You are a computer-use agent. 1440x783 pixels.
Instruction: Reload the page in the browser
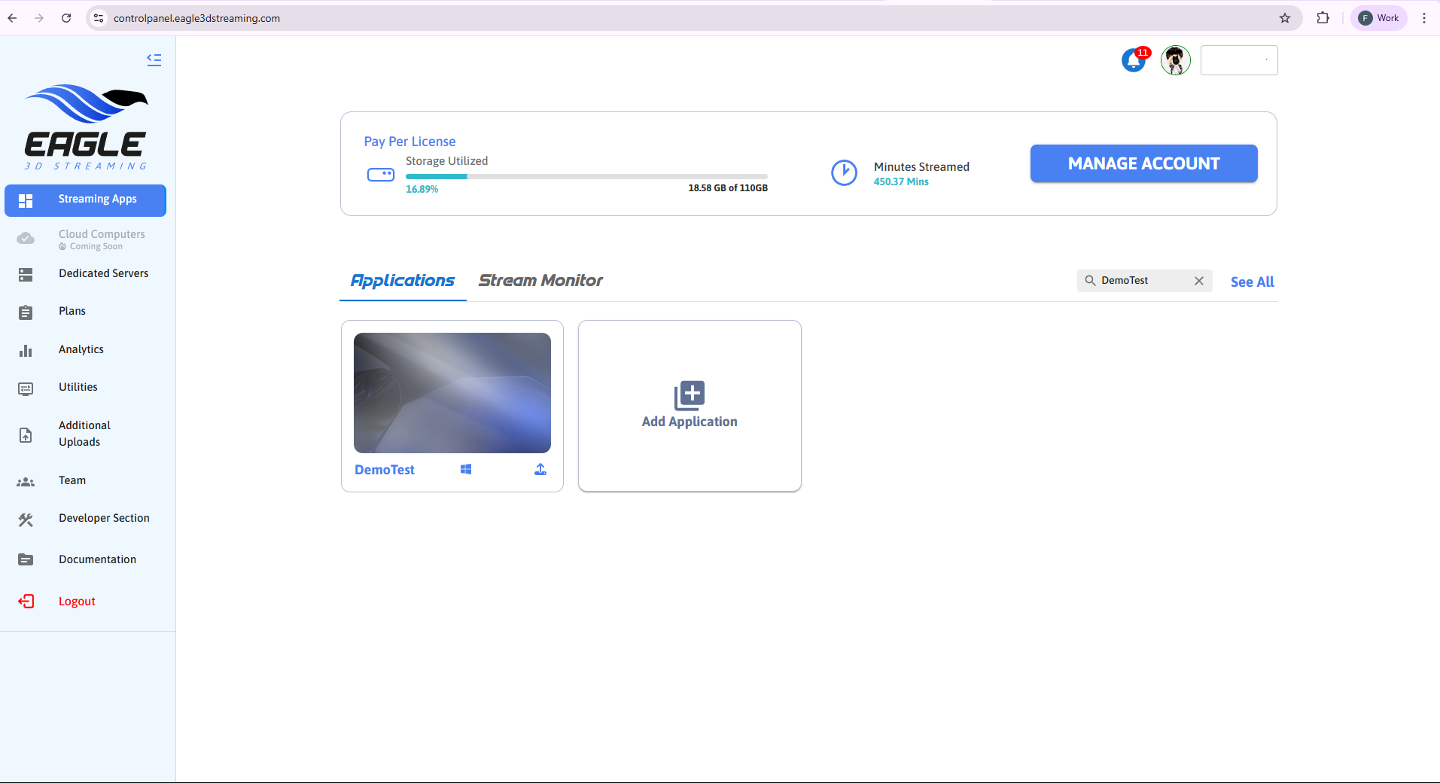point(66,18)
